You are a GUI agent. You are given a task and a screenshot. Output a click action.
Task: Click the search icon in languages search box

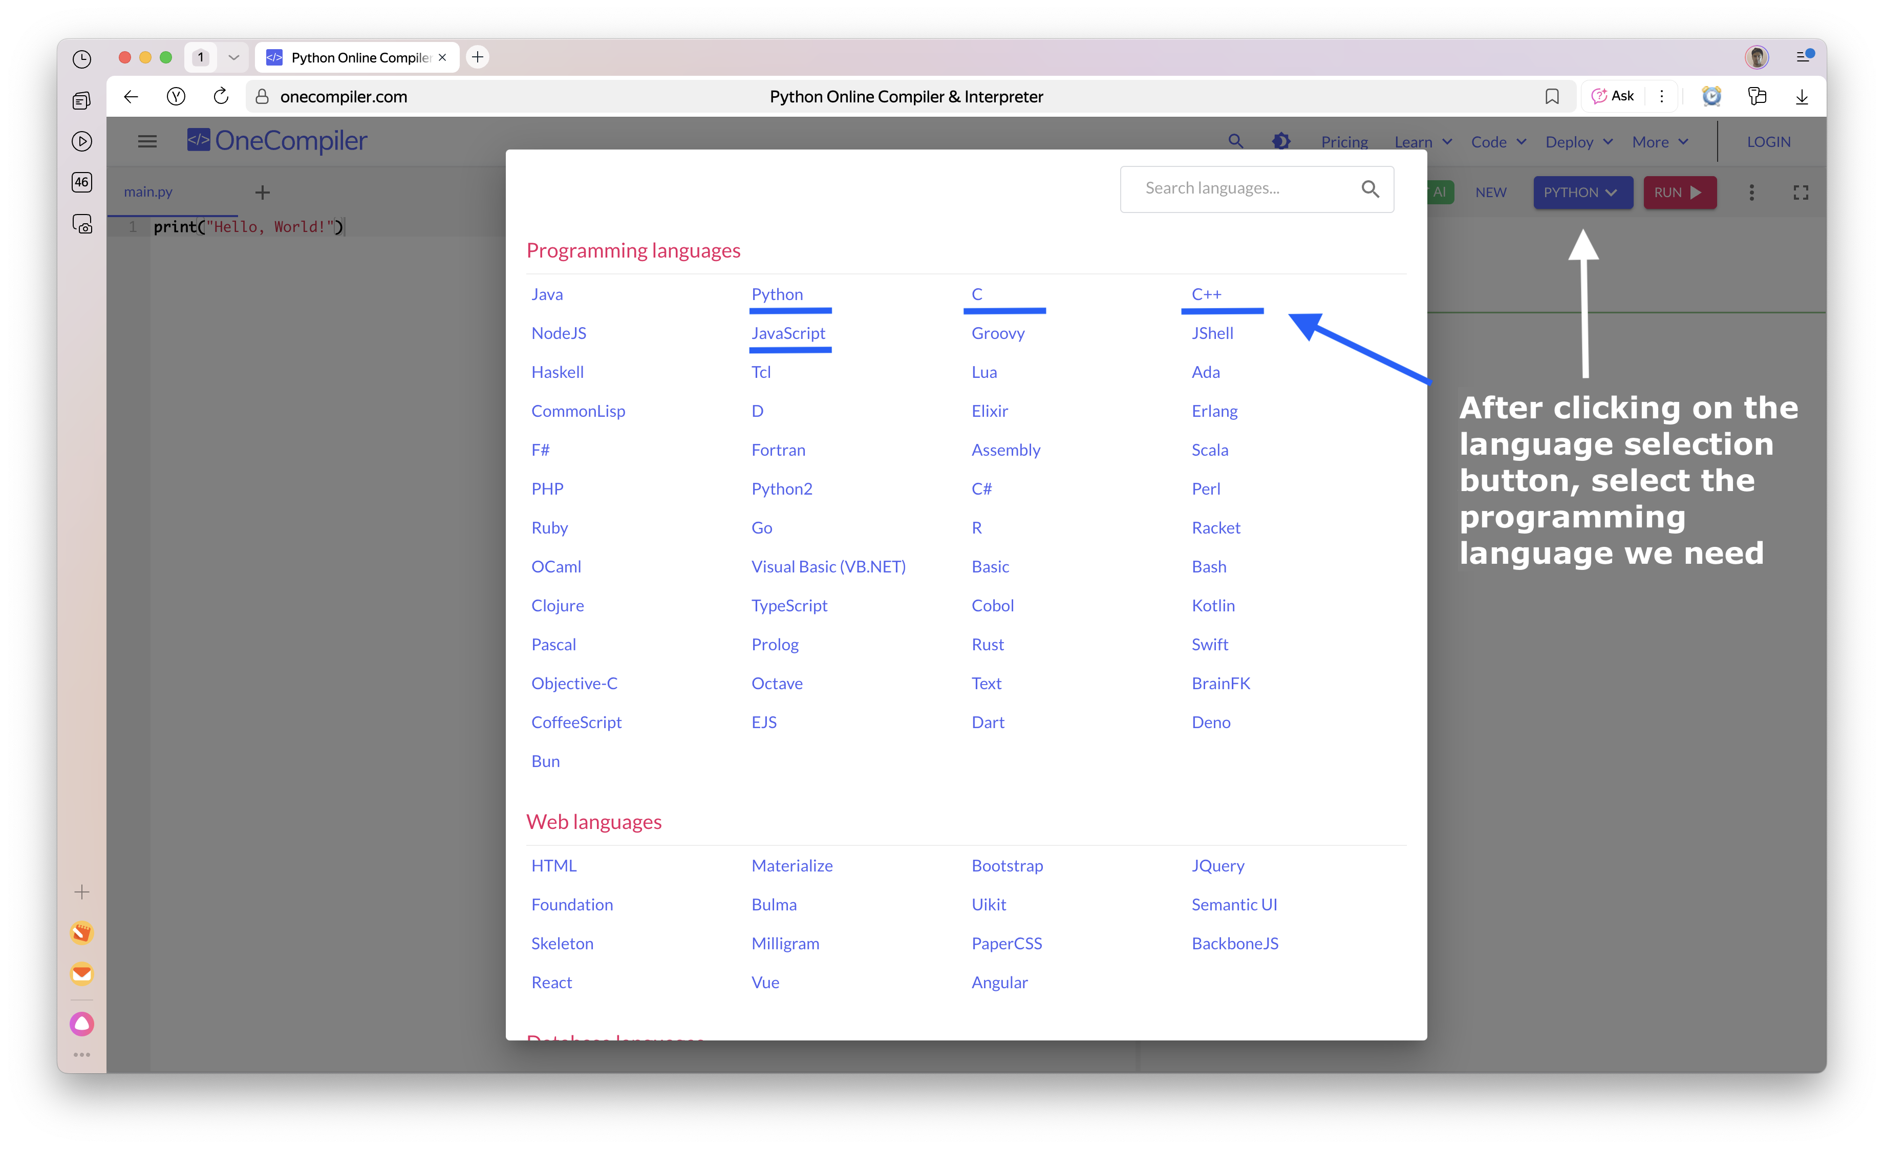click(x=1370, y=189)
